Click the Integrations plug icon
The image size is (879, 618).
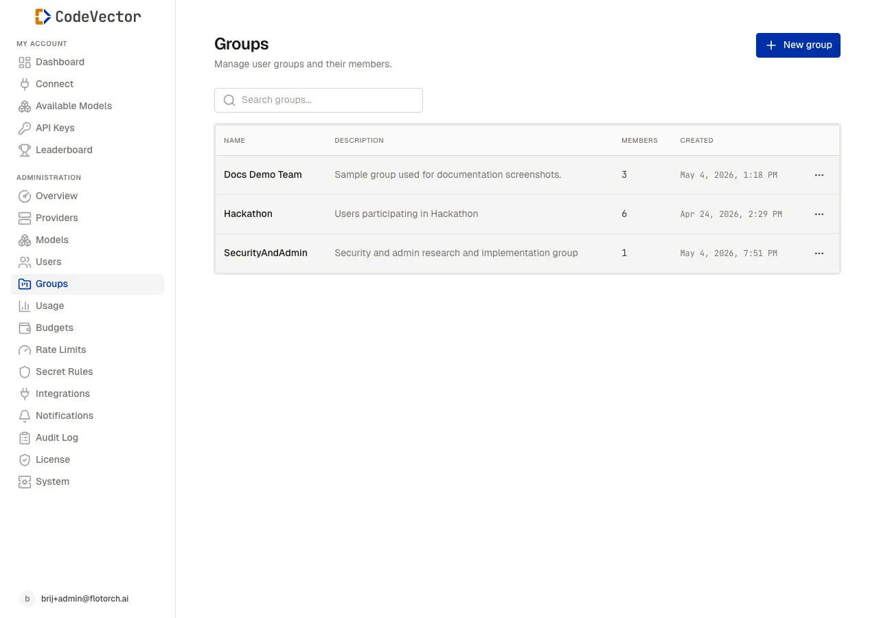pyautogui.click(x=25, y=394)
